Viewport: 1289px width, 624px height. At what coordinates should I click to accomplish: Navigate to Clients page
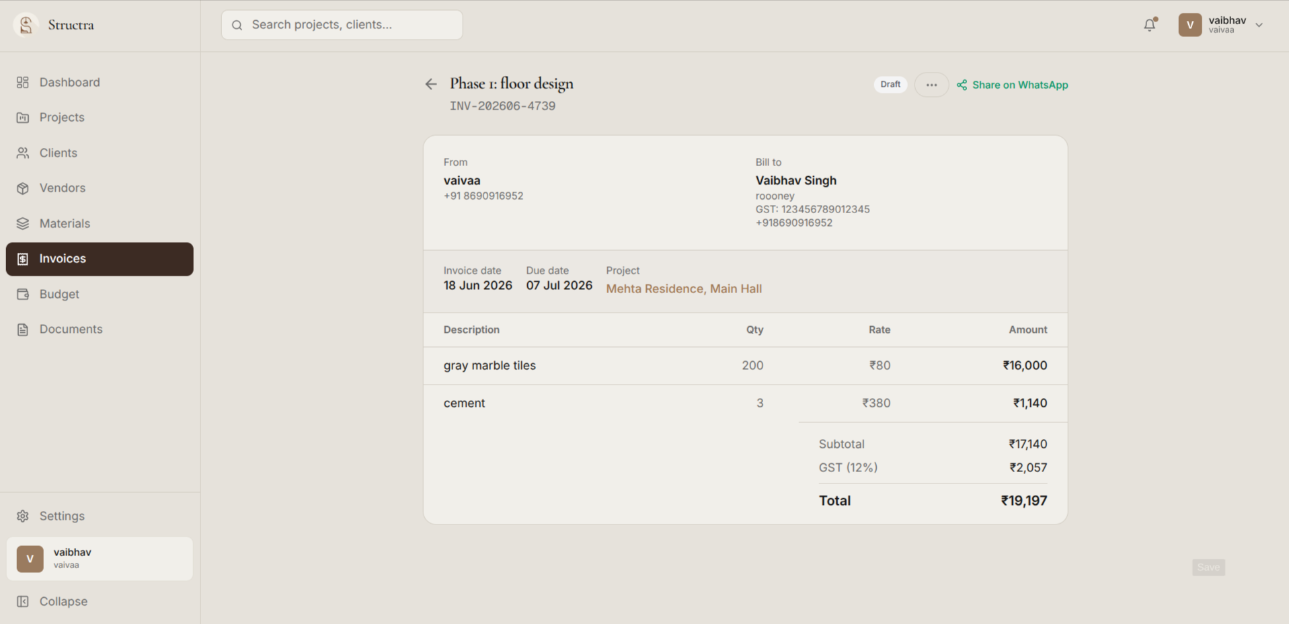(x=100, y=153)
